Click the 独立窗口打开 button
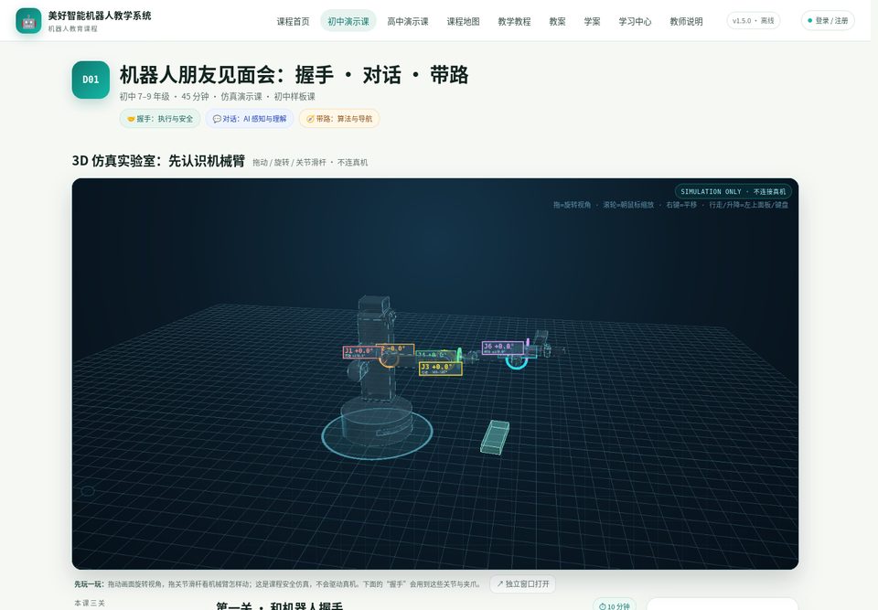Image resolution: width=878 pixels, height=610 pixels. 523,583
